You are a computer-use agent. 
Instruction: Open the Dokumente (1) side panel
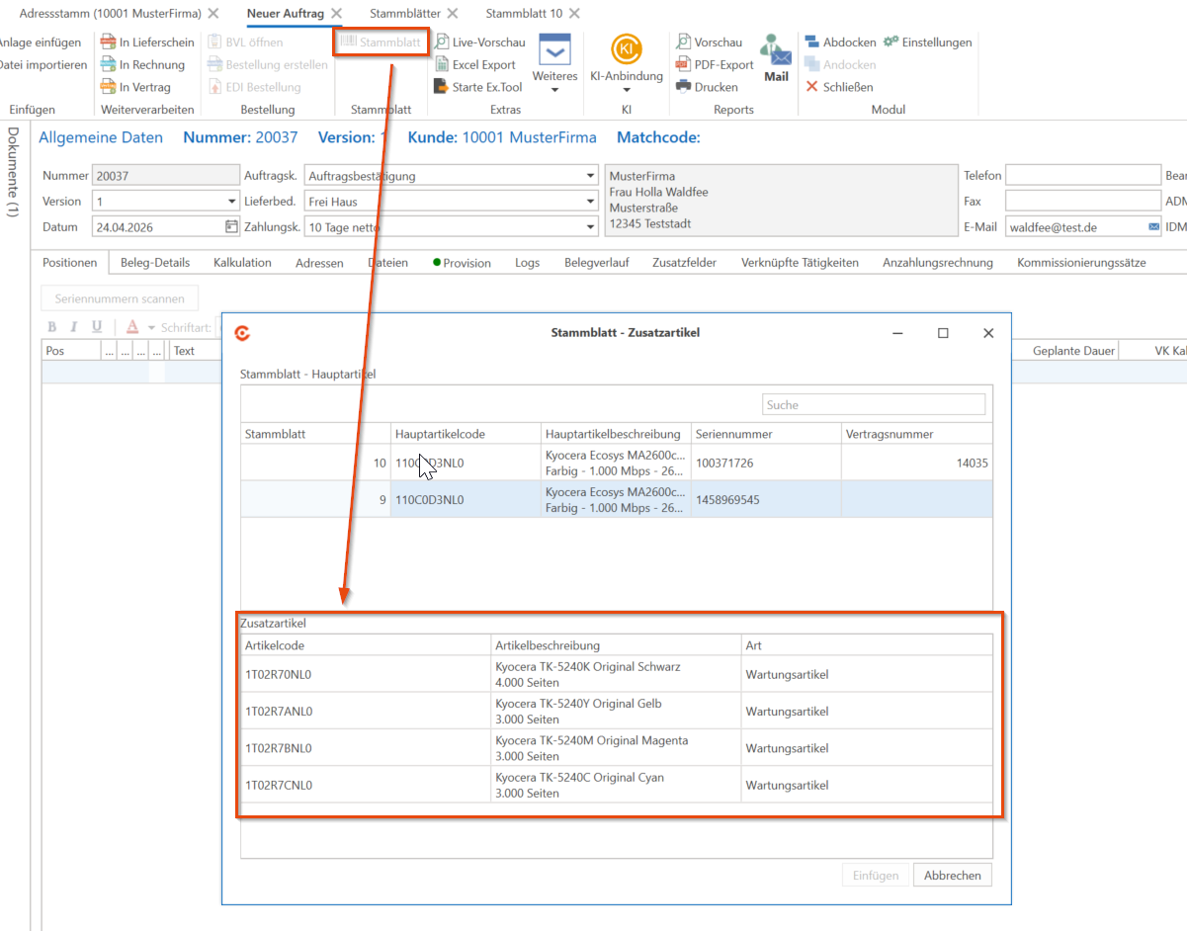tap(13, 172)
